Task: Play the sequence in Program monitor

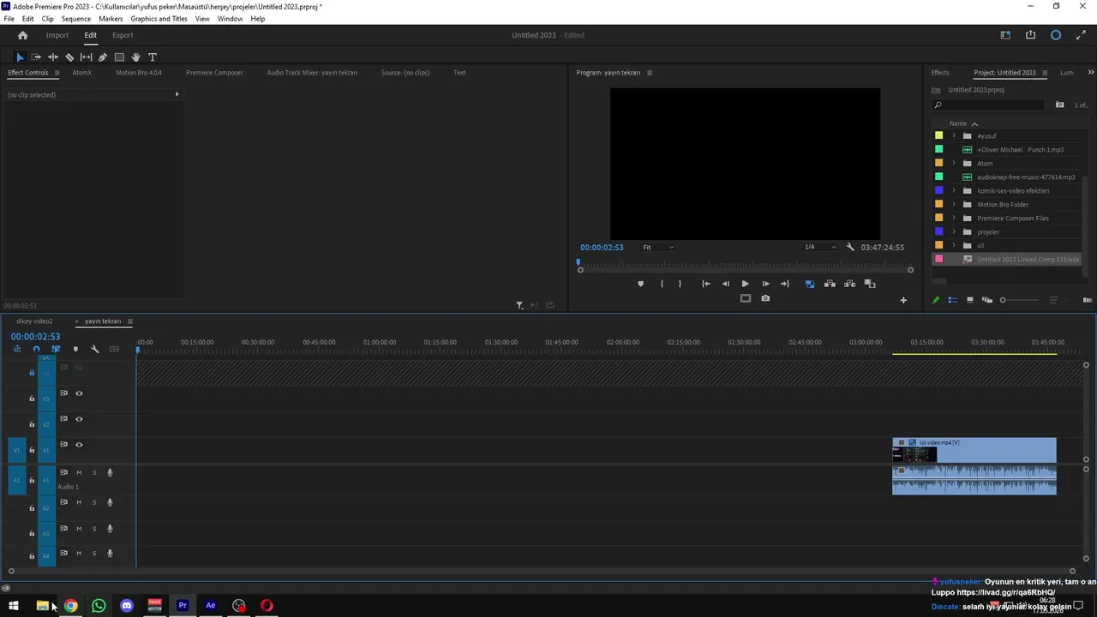Action: pos(745,284)
